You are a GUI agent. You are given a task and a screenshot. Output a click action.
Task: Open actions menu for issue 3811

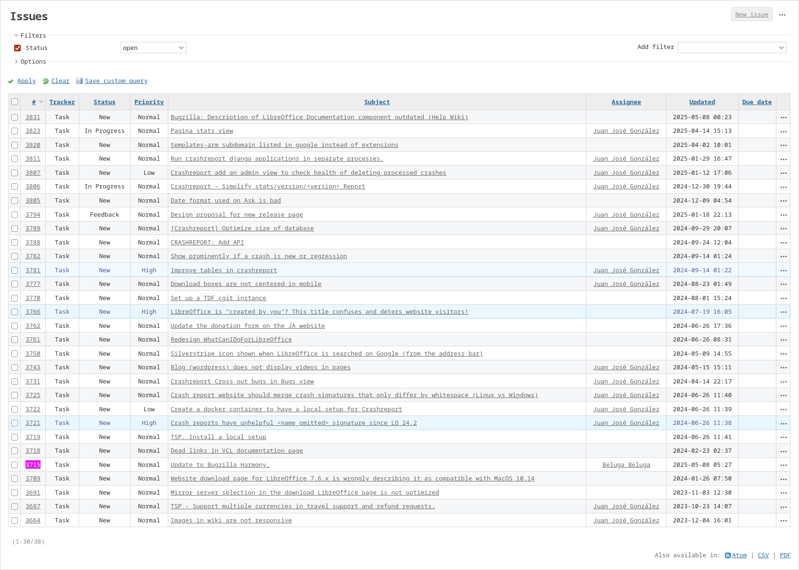[x=783, y=159]
